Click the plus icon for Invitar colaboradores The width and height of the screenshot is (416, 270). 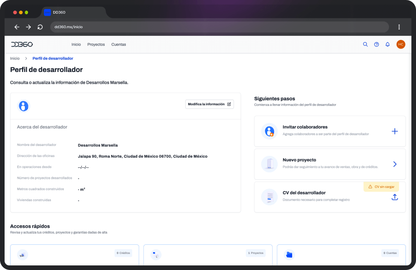pyautogui.click(x=394, y=131)
